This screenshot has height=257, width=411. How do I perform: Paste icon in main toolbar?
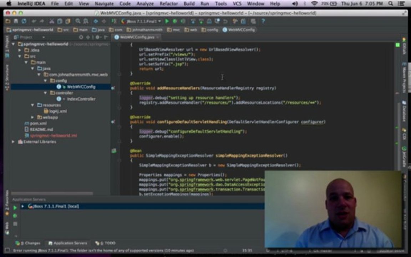[x=68, y=21]
